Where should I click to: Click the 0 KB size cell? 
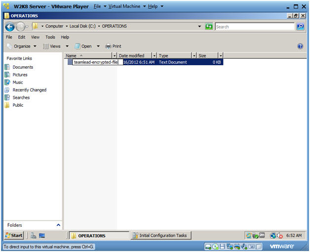(x=217, y=62)
